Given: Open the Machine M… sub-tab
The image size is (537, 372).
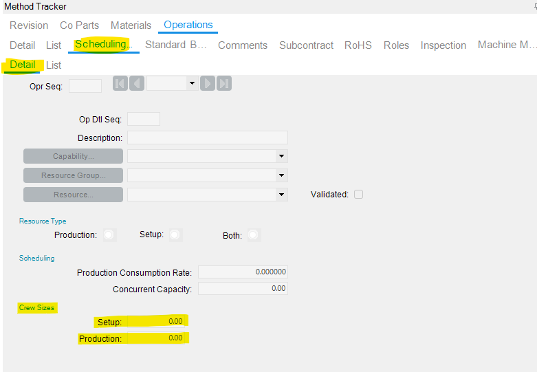Looking at the screenshot, I should (x=506, y=45).
